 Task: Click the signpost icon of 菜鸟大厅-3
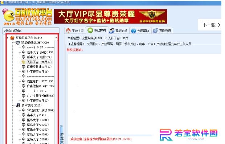coord(24,129)
